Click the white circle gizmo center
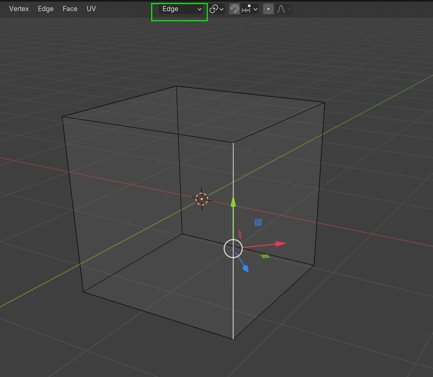The height and width of the screenshot is (377, 433). (233, 249)
